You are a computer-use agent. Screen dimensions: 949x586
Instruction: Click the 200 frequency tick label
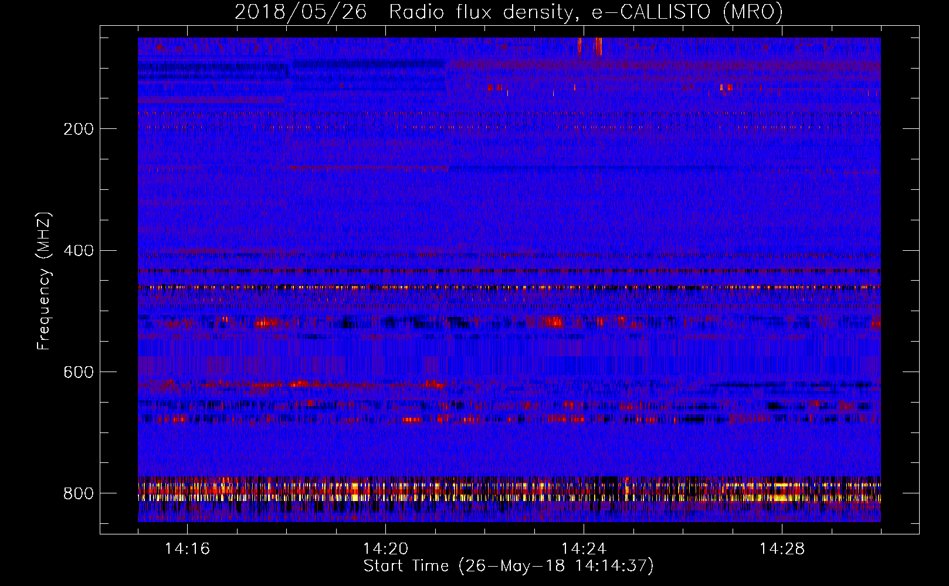click(79, 129)
